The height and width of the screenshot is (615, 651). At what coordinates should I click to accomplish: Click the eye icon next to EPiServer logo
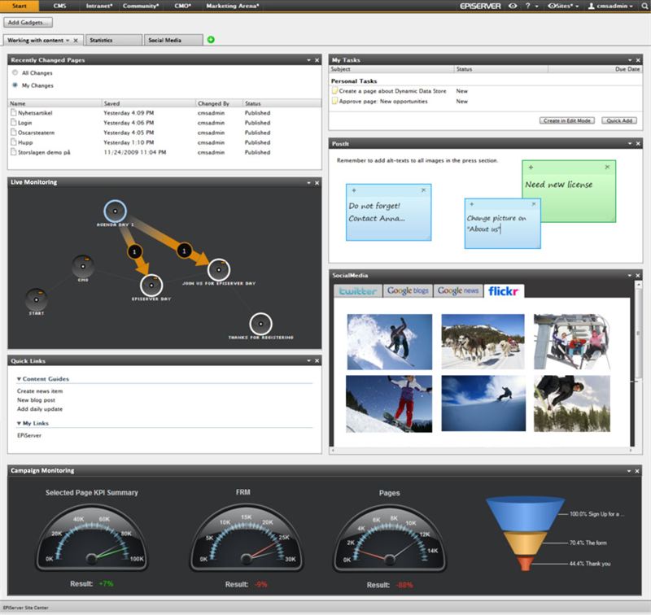click(512, 6)
